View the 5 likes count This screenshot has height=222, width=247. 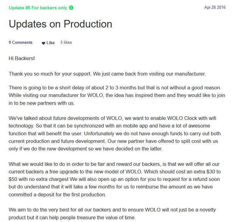[x=66, y=43]
